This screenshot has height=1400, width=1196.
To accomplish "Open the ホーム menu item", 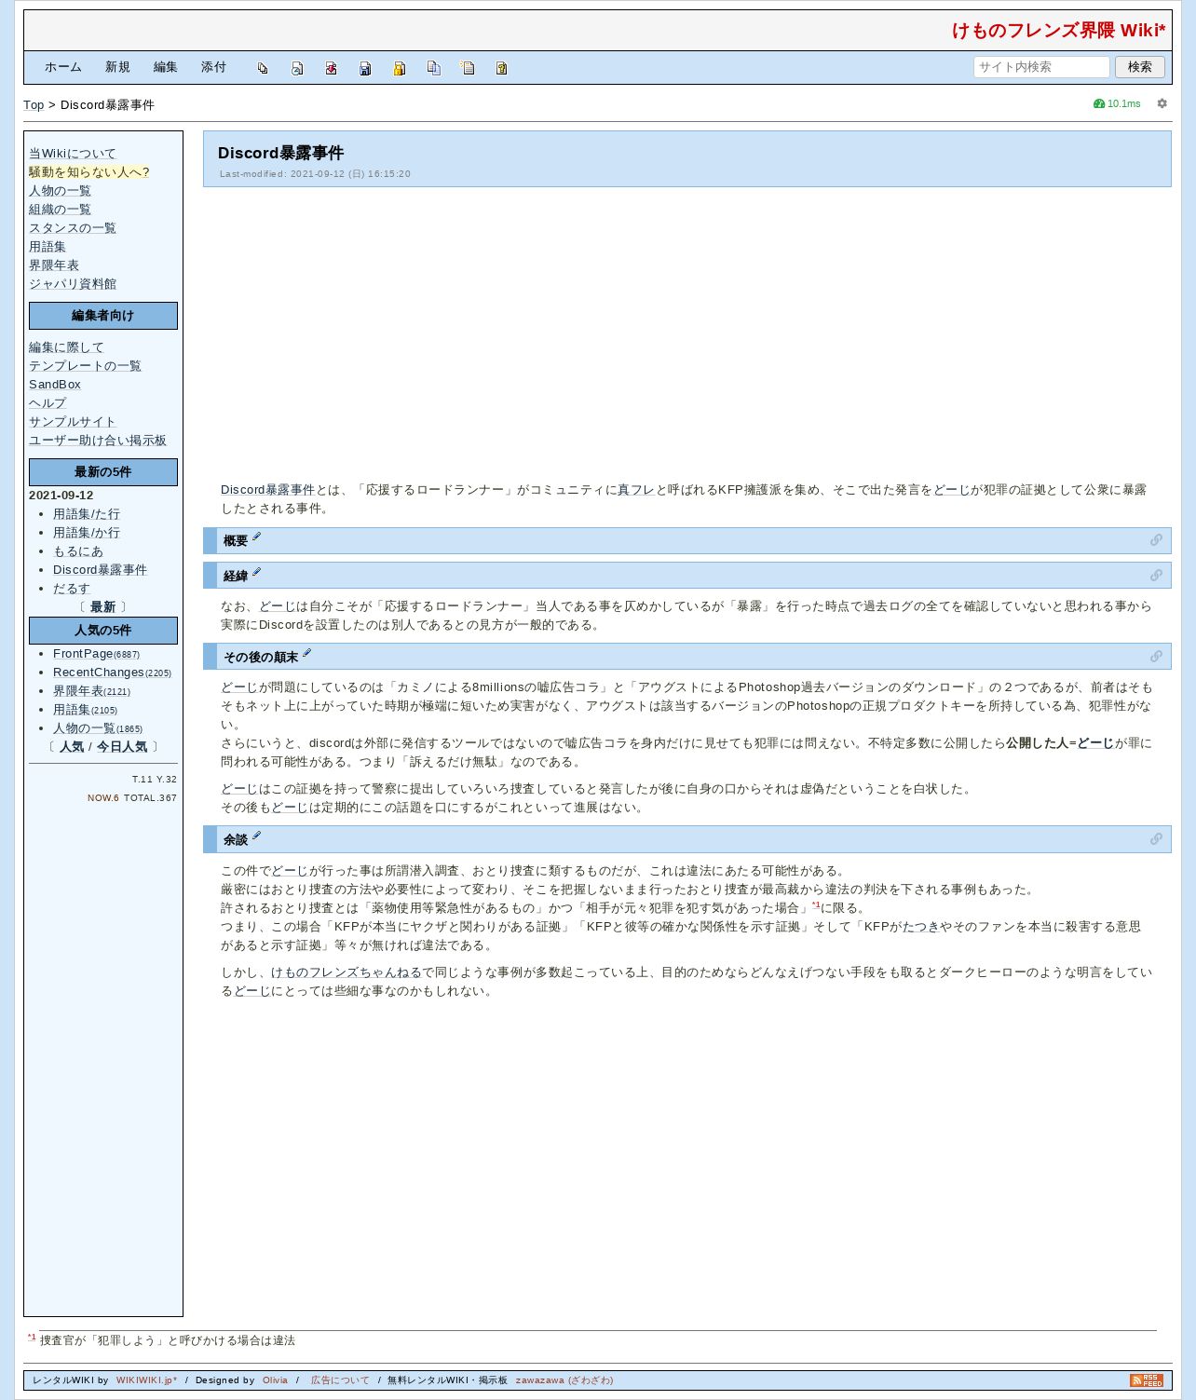I will [63, 67].
